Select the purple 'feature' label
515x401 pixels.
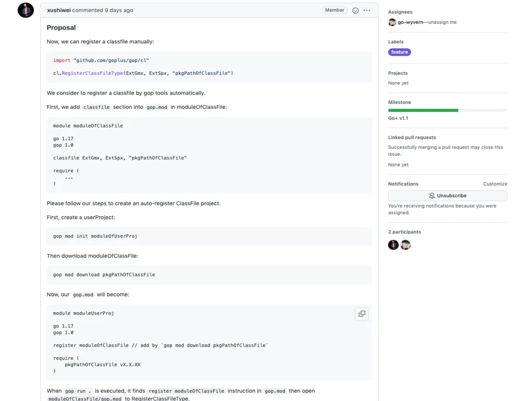400,52
